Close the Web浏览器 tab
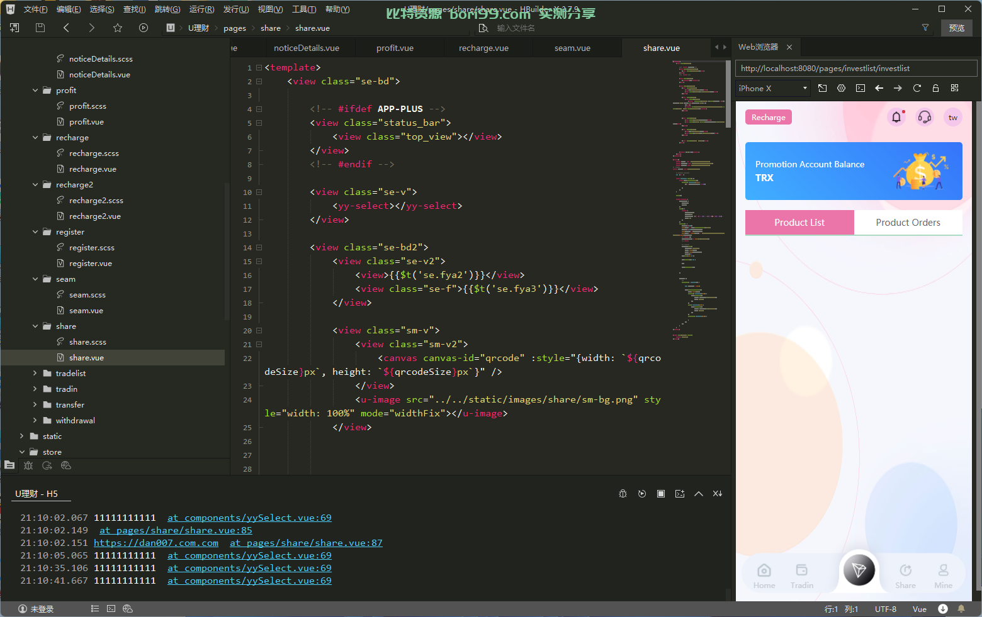Image resolution: width=982 pixels, height=617 pixels. [x=789, y=47]
